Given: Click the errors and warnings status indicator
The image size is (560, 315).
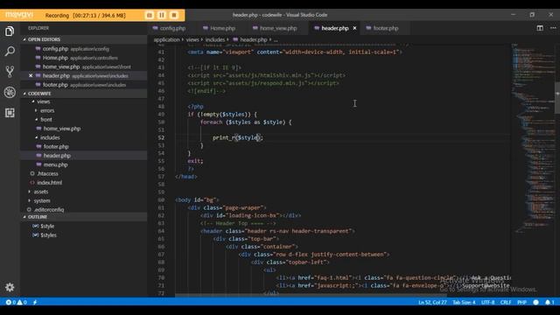Looking at the screenshot, I should click(x=16, y=302).
